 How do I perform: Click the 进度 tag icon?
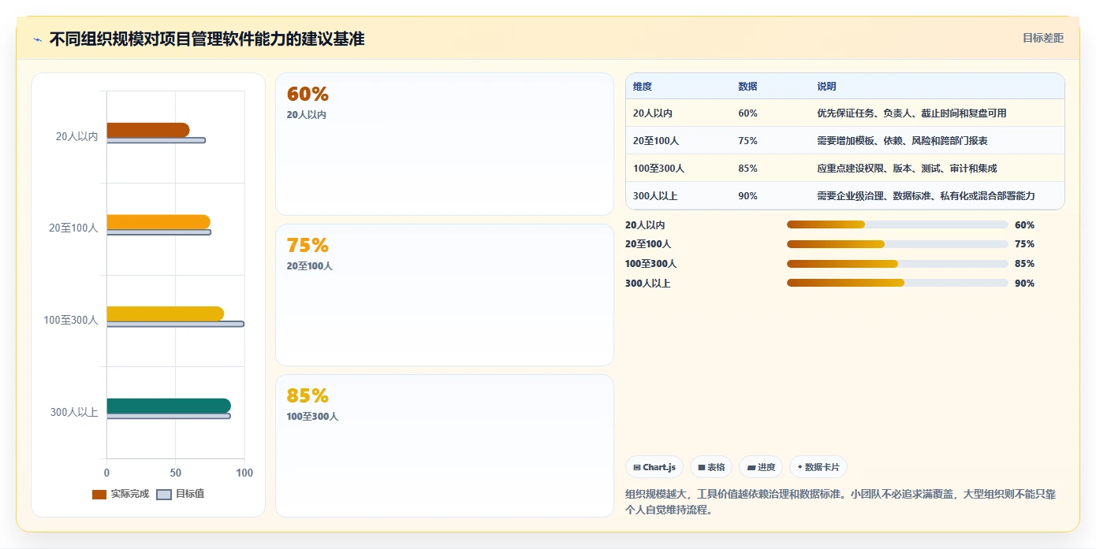[751, 467]
